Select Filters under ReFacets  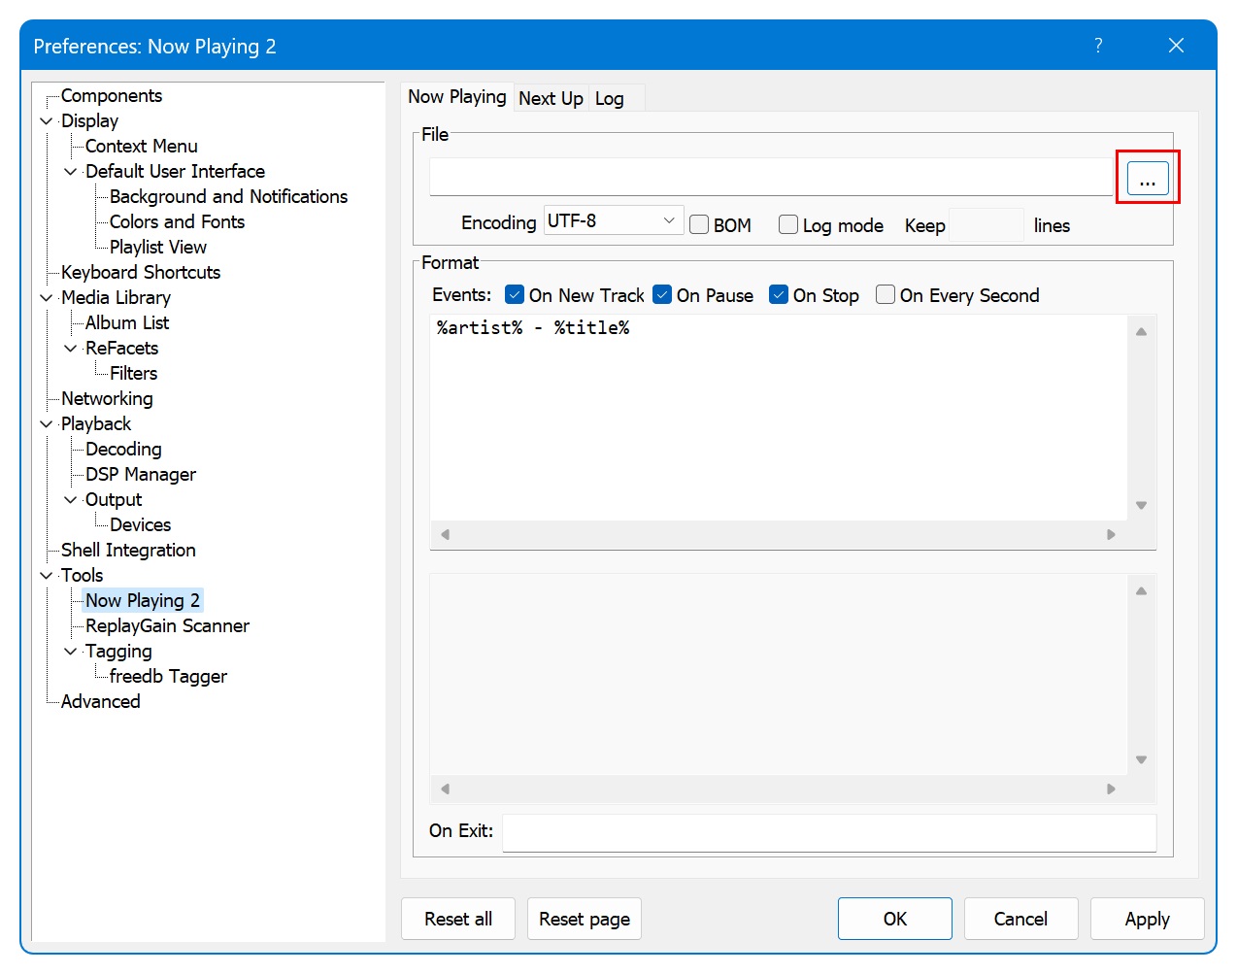[133, 373]
